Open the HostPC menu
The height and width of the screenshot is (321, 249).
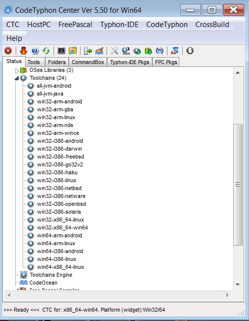click(x=39, y=25)
